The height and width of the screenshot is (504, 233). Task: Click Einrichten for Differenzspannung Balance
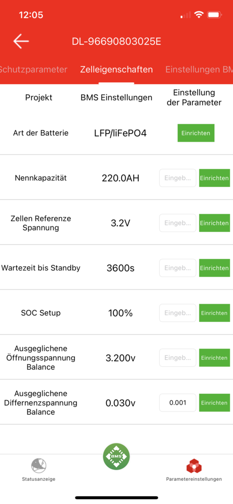point(214,403)
